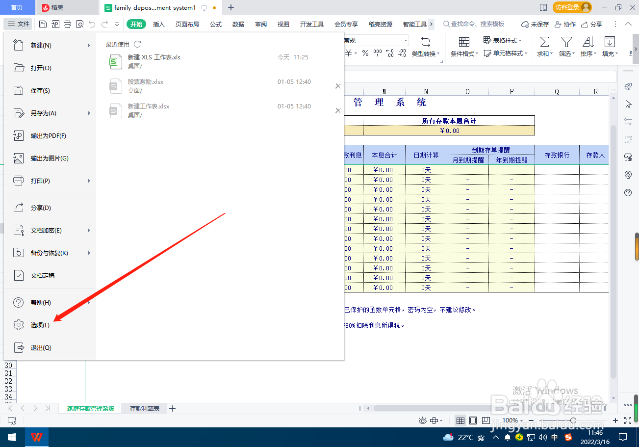
Task: Click the redo arrow icon
Action: tap(104, 24)
